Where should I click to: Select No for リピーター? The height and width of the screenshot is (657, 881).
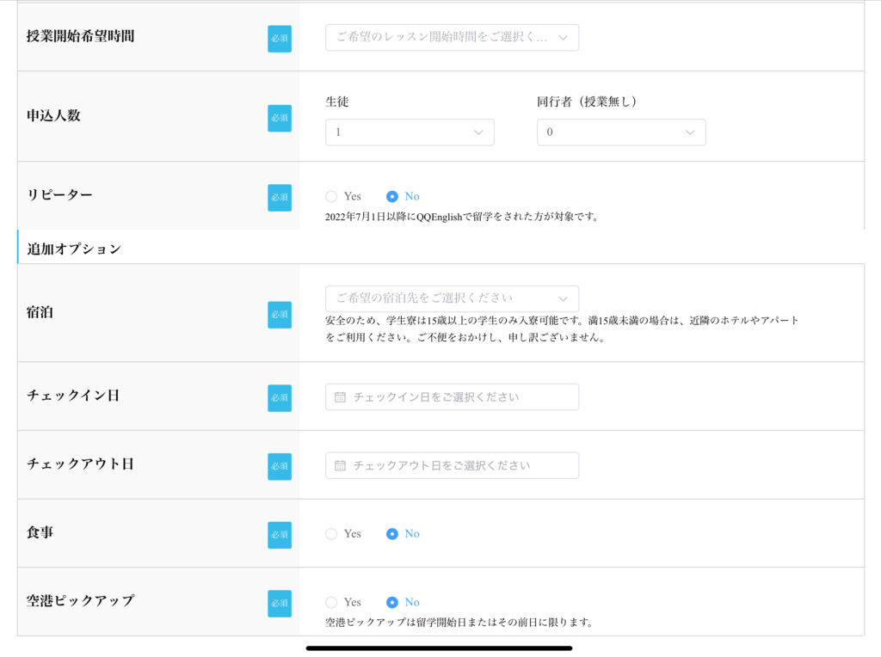pos(392,196)
